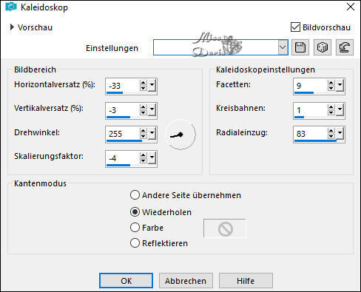Save the current preset with floppy disk icon
The width and height of the screenshot is (361, 292).
pyautogui.click(x=300, y=47)
